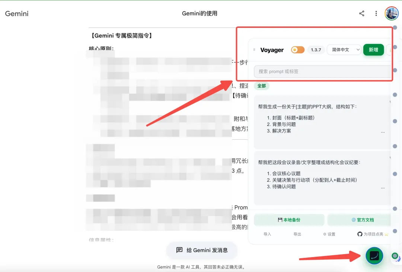Focus the 搜索 prompt 或标签 search field
Viewport: 402px width, 272px height.
[322, 71]
